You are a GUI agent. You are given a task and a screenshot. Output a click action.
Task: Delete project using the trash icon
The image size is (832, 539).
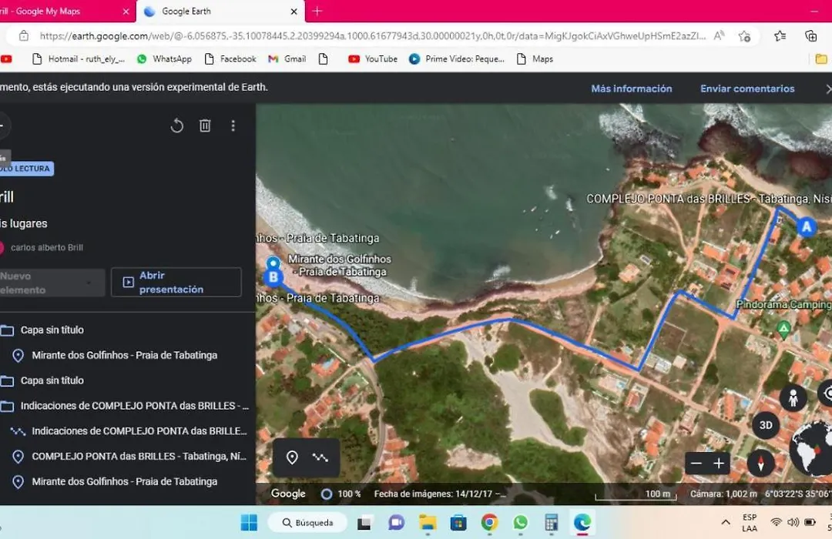(x=205, y=126)
